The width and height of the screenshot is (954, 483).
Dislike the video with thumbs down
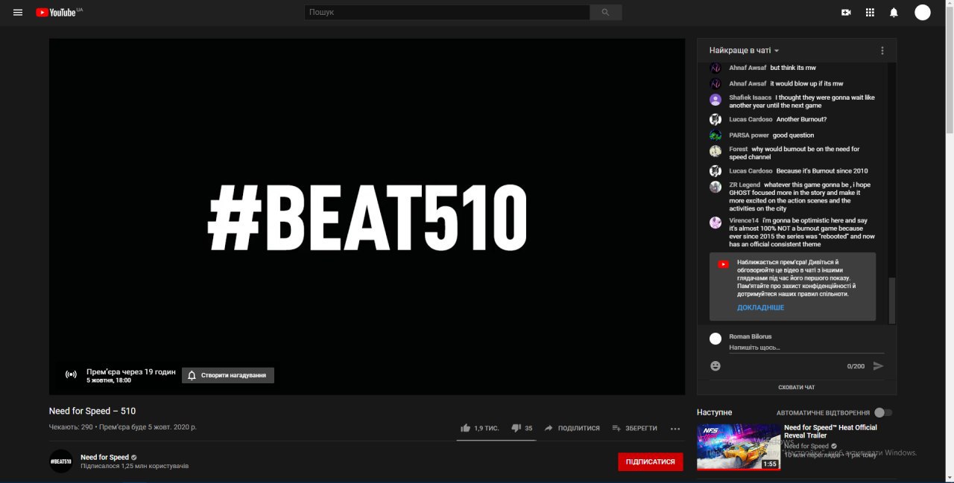[516, 428]
